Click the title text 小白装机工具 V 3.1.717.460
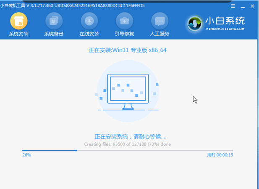Image resolution: width=259 pixels, height=189 pixels. coord(27,5)
